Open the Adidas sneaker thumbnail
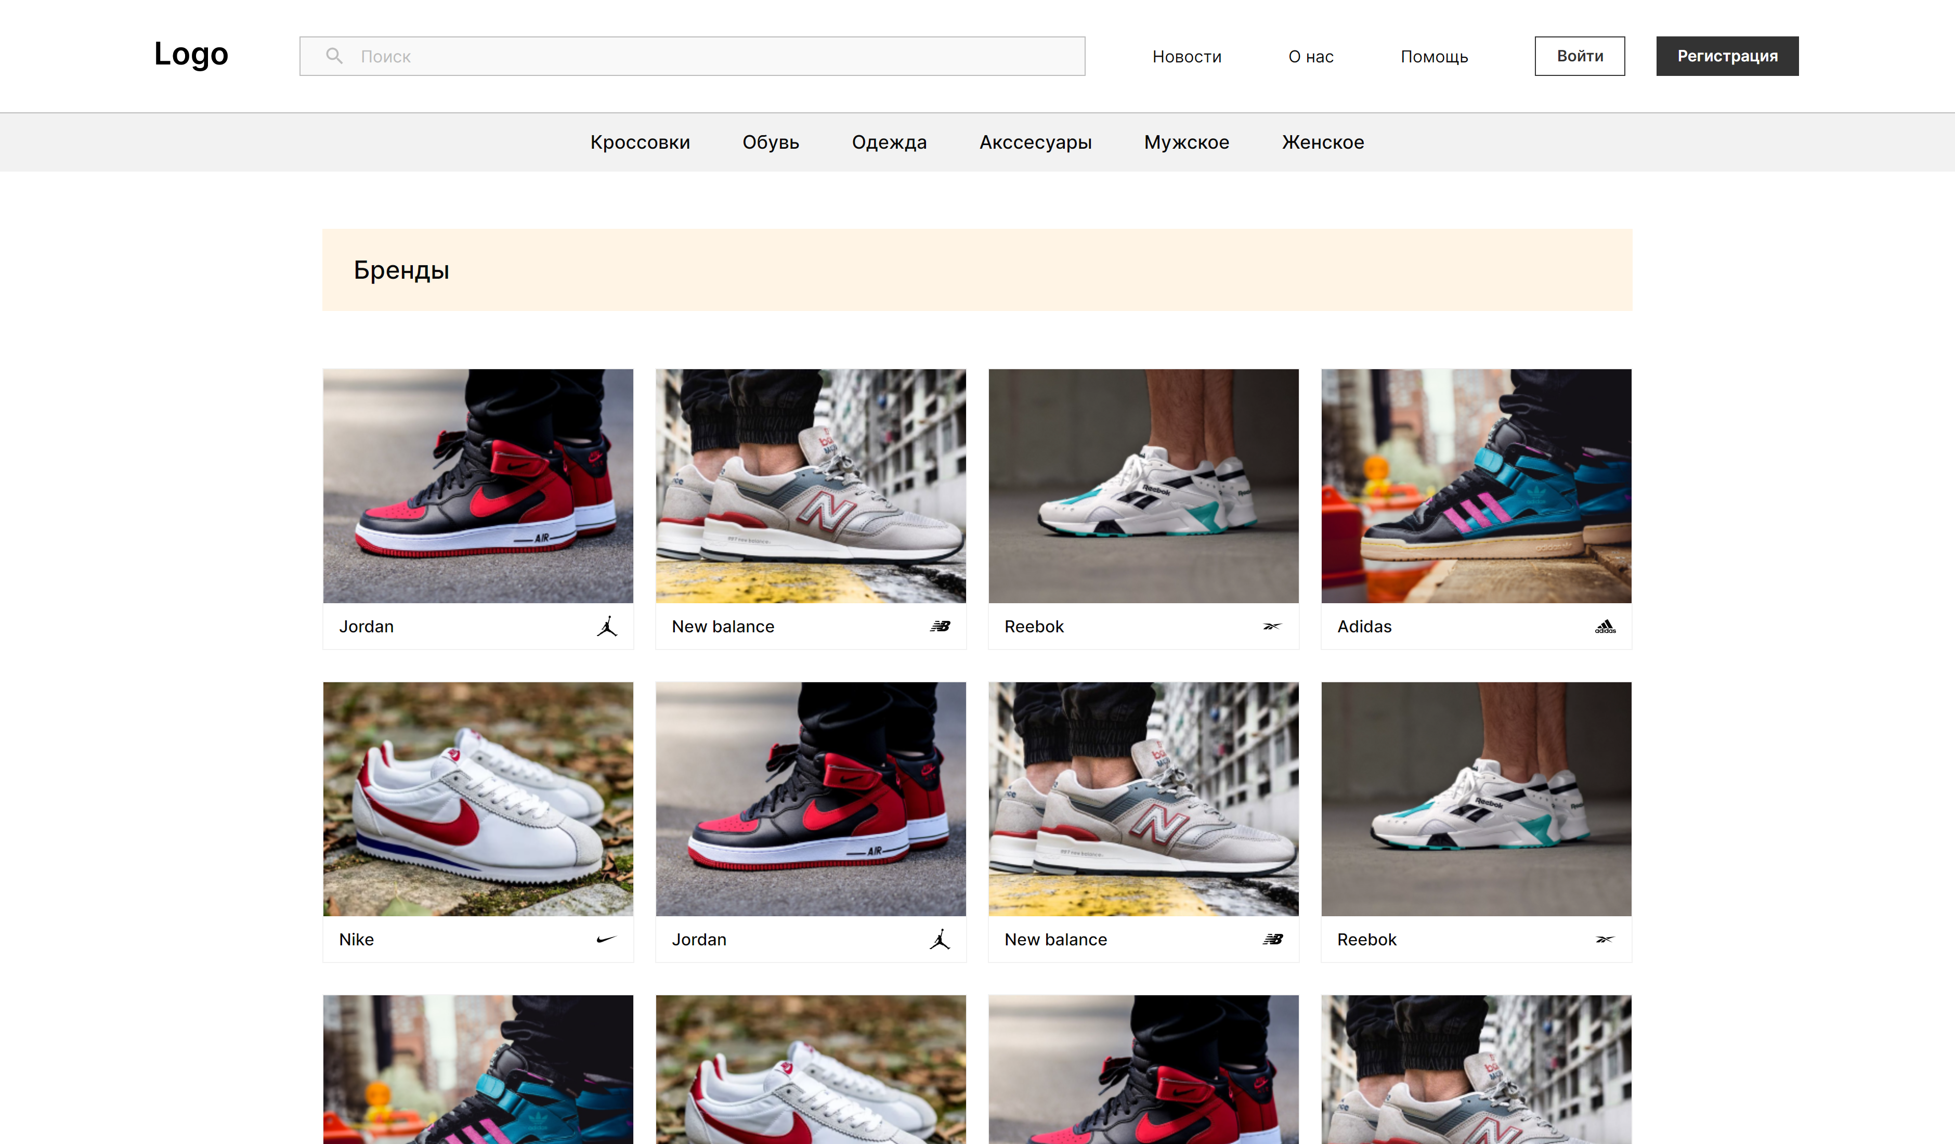The width and height of the screenshot is (1955, 1144). coord(1476,486)
